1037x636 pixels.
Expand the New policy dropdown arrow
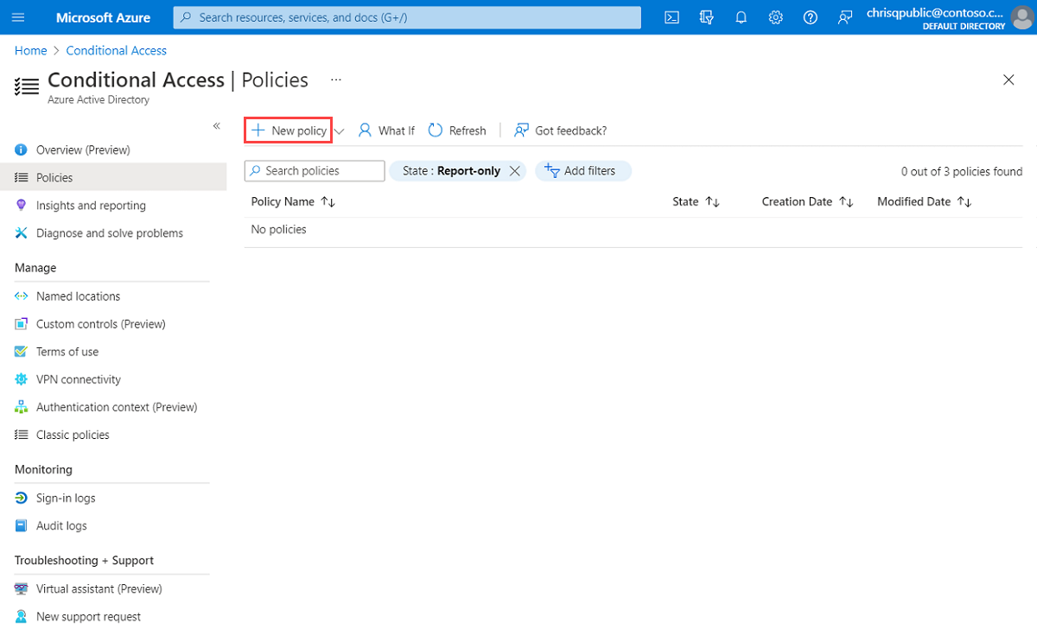click(339, 130)
